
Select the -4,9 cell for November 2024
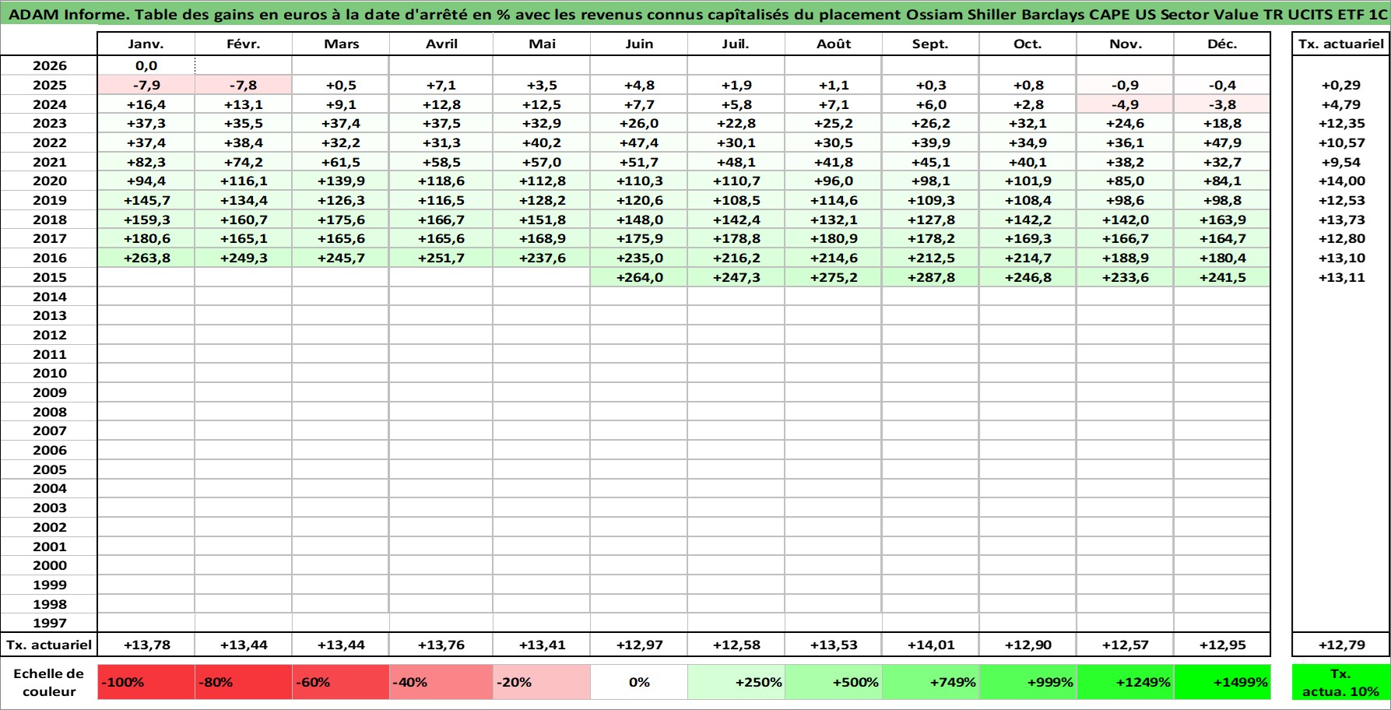[x=1126, y=104]
